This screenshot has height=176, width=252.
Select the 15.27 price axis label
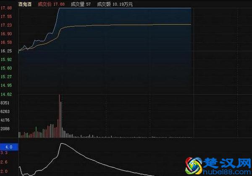click(x=6, y=77)
